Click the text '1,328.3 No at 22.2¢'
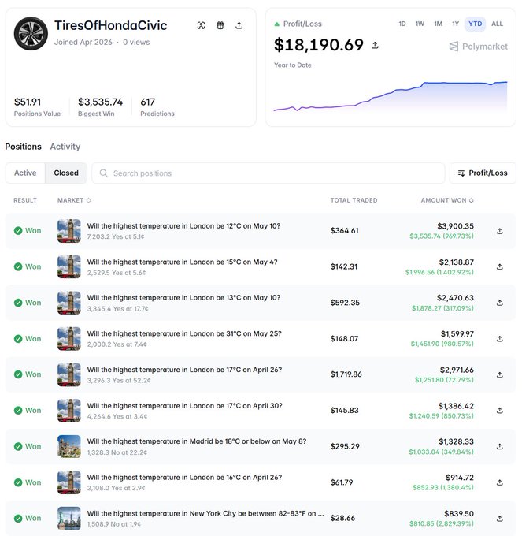Image resolution: width=522 pixels, height=536 pixels. coord(117,452)
